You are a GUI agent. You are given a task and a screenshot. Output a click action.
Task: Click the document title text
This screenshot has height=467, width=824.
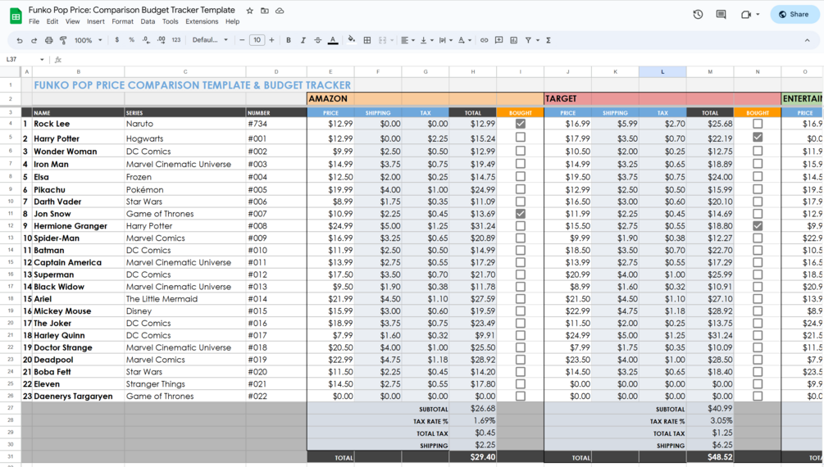131,10
